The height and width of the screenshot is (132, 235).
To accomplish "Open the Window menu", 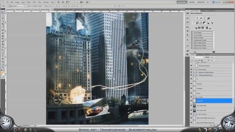I will [x=46, y=2].
